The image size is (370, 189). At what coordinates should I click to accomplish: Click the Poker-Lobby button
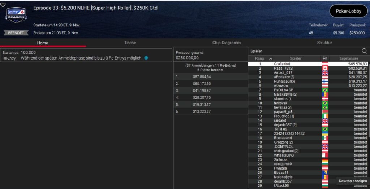[348, 11]
